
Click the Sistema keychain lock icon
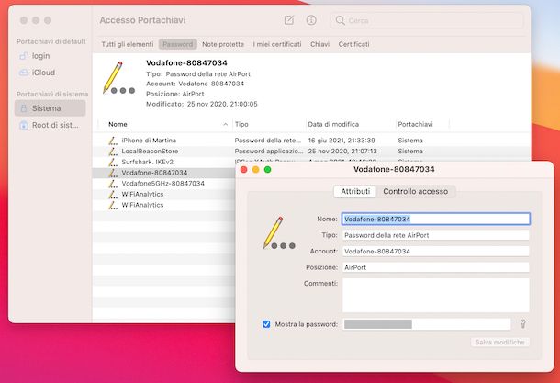tap(24, 108)
